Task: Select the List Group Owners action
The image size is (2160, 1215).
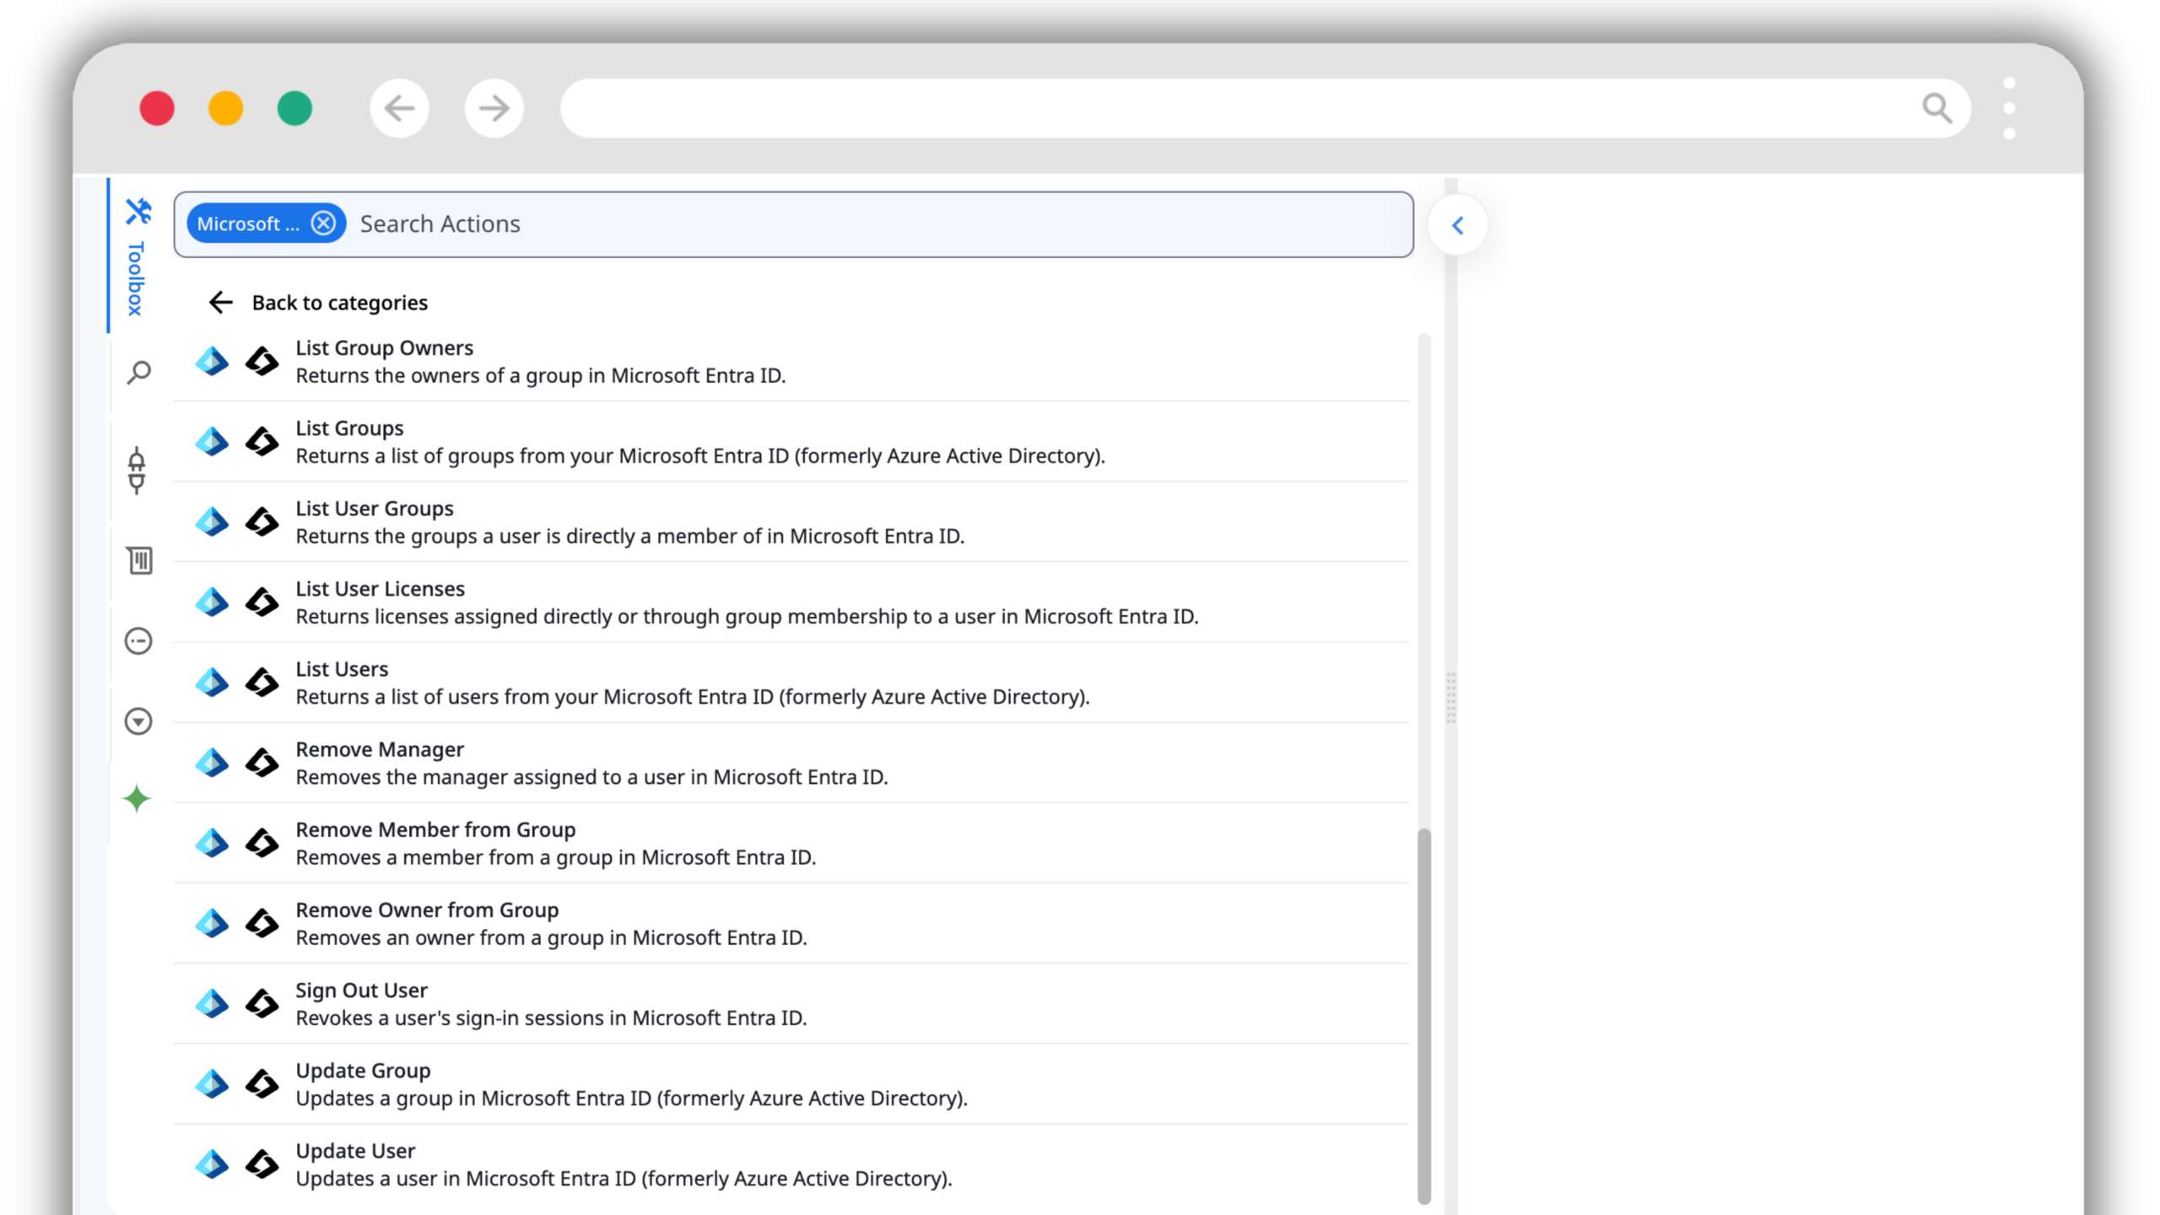Action: click(x=791, y=361)
